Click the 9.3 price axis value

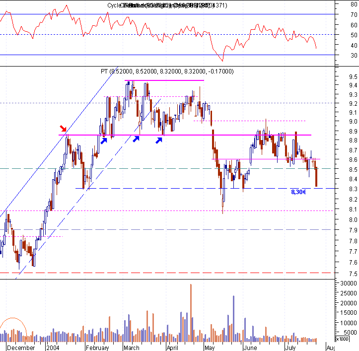(353, 94)
